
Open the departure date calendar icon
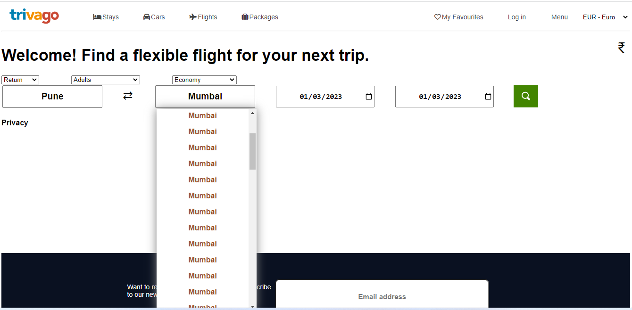pyautogui.click(x=368, y=96)
